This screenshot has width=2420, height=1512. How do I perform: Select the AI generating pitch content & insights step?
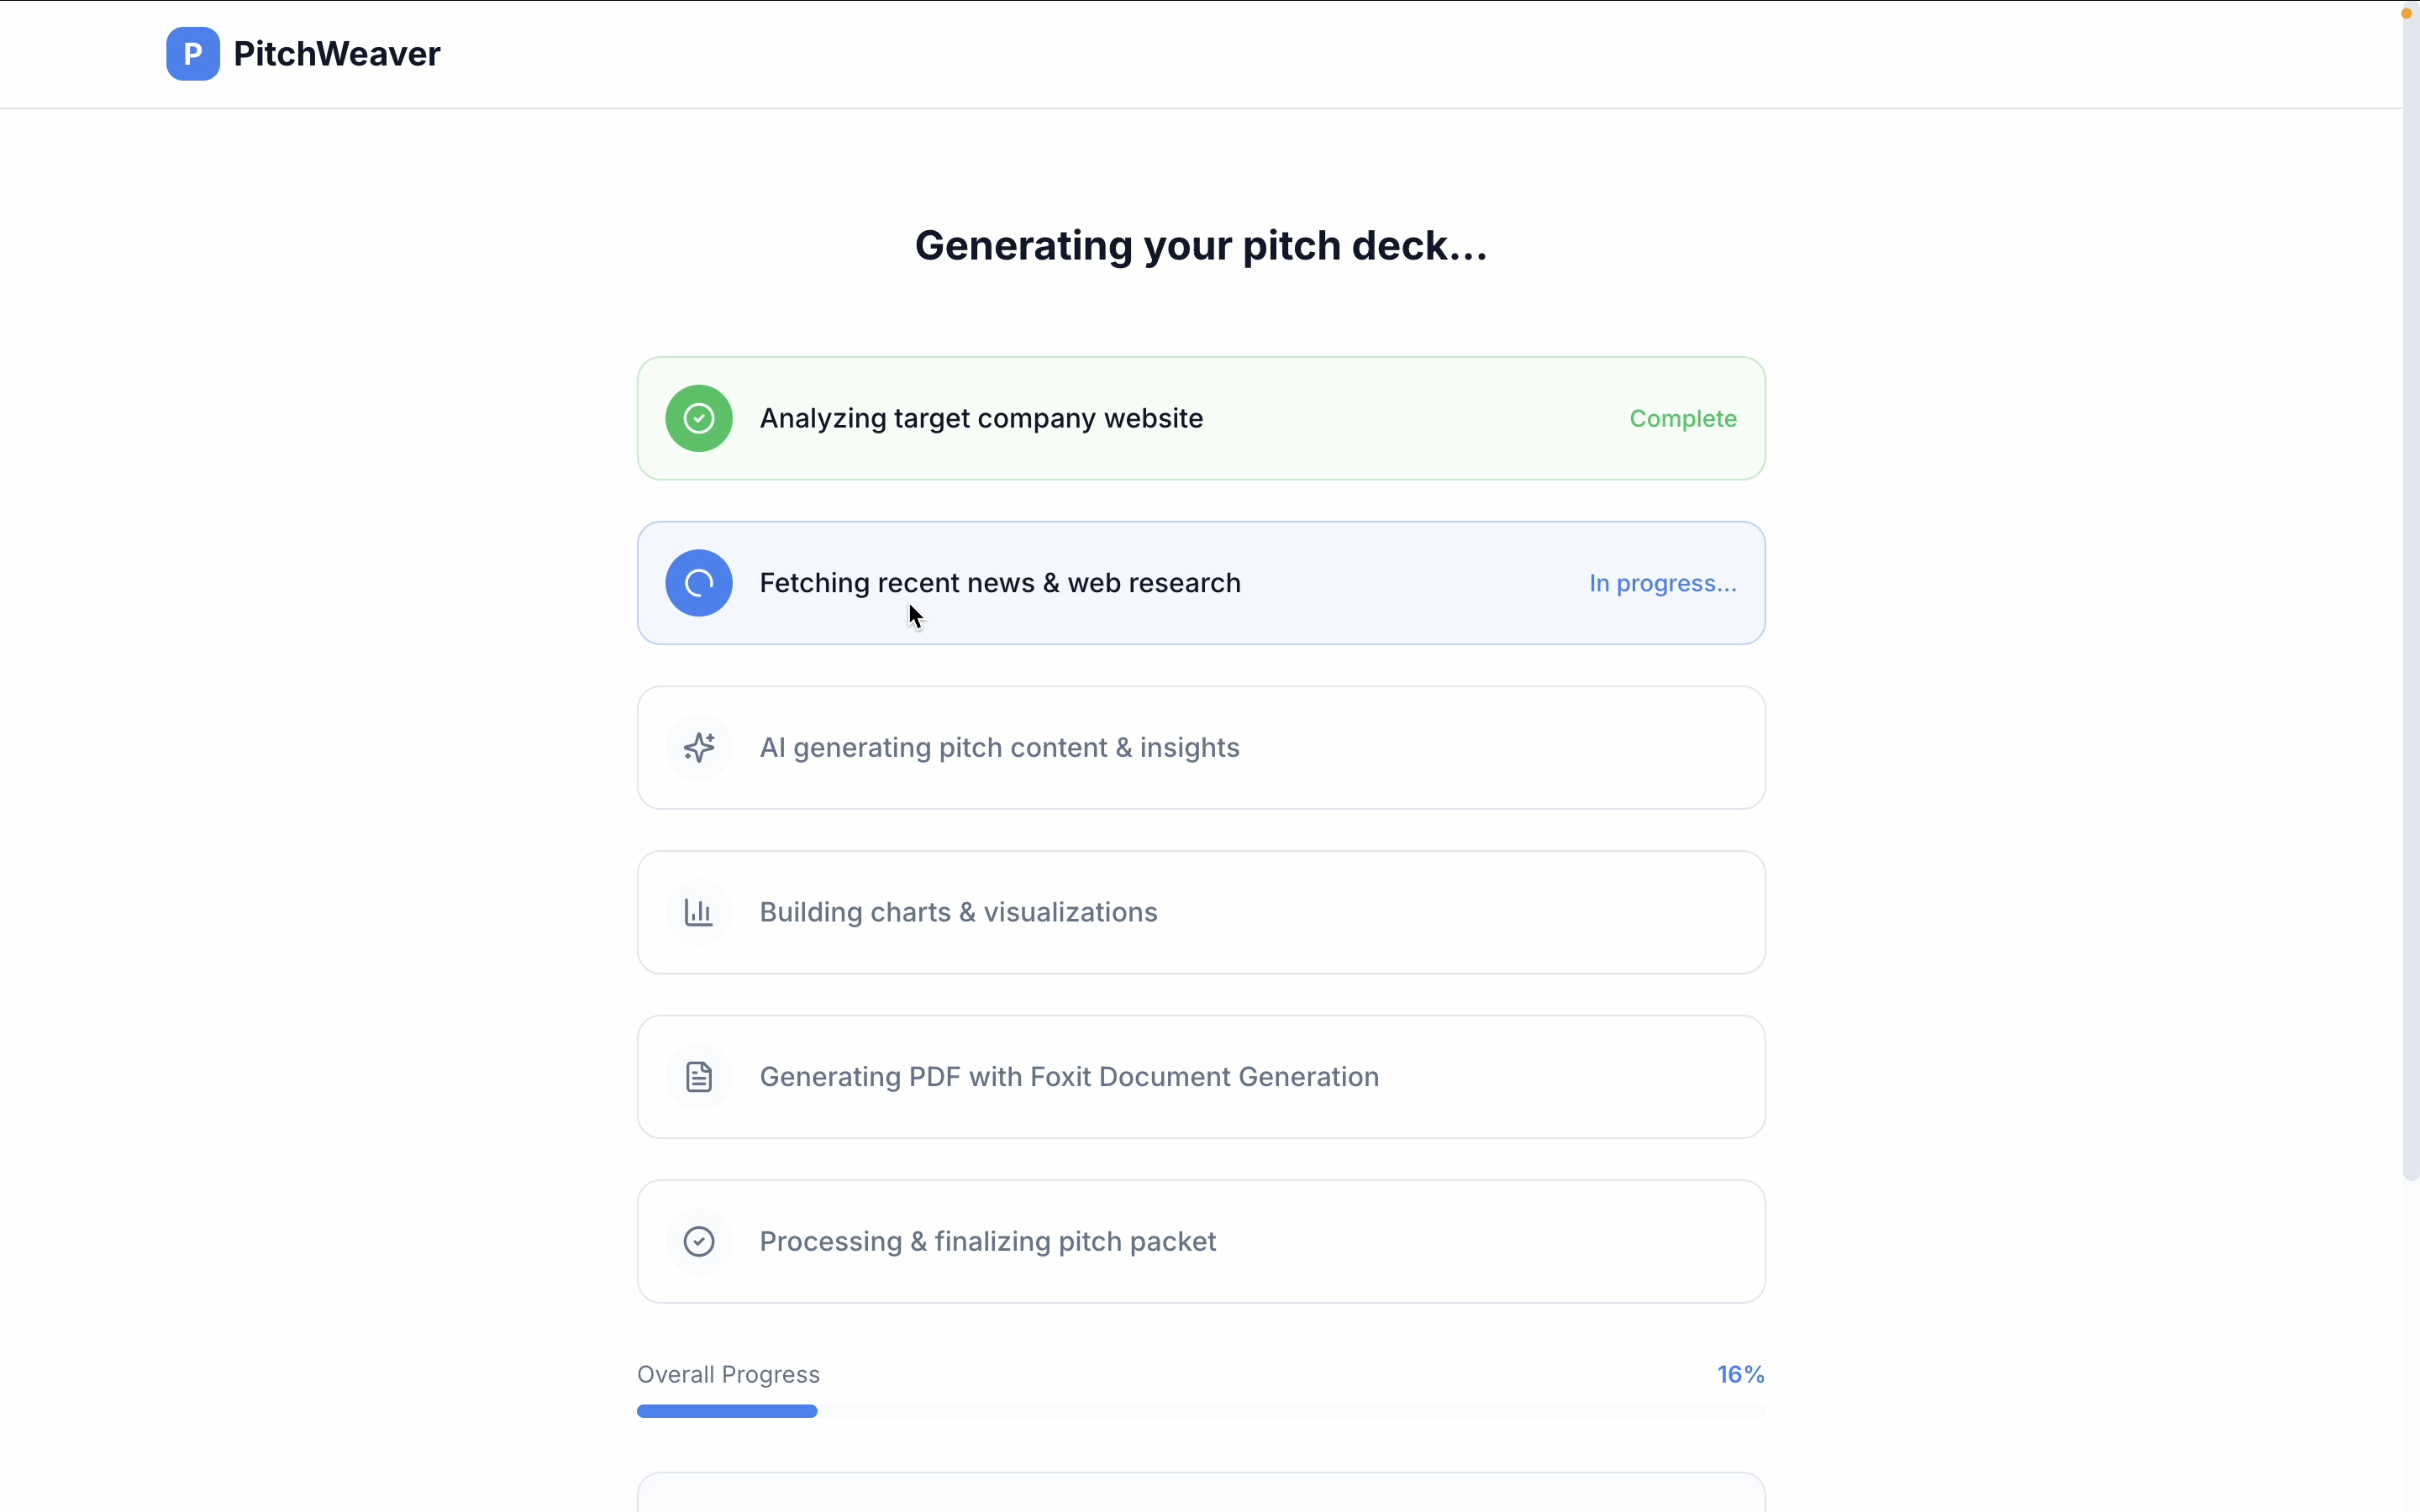999,747
